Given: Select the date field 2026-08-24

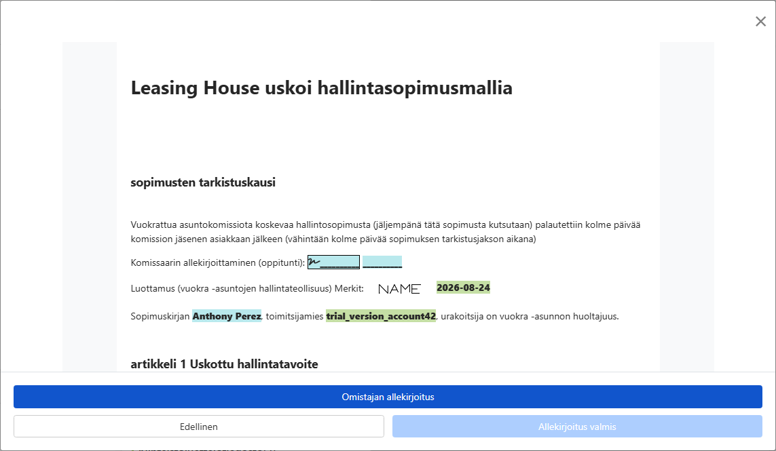Looking at the screenshot, I should point(463,288).
